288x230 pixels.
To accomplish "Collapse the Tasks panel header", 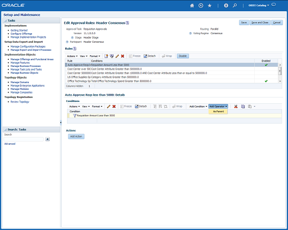I will pyautogui.click(x=5, y=21).
